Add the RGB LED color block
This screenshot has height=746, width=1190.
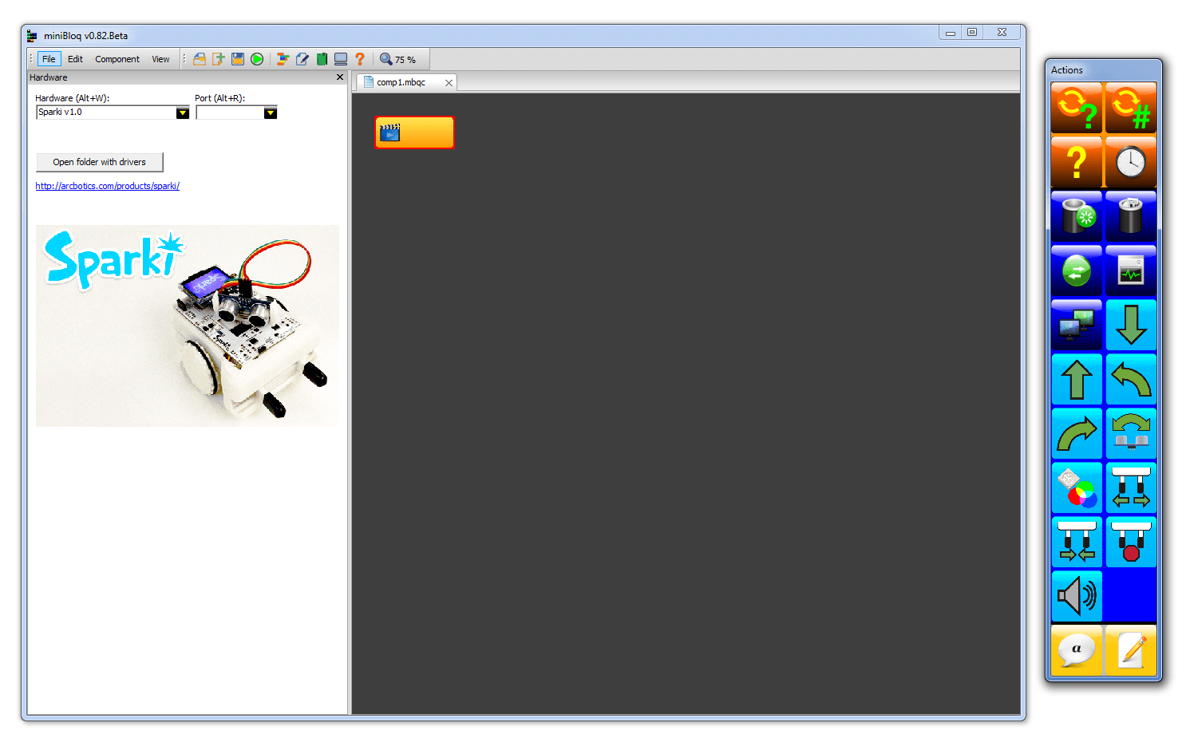pyautogui.click(x=1077, y=487)
